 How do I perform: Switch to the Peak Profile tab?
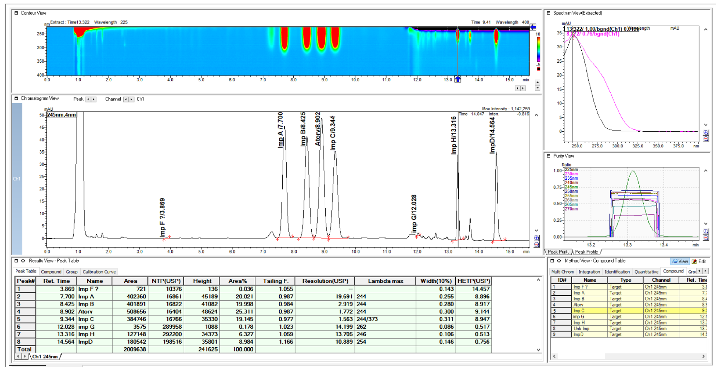[587, 252]
